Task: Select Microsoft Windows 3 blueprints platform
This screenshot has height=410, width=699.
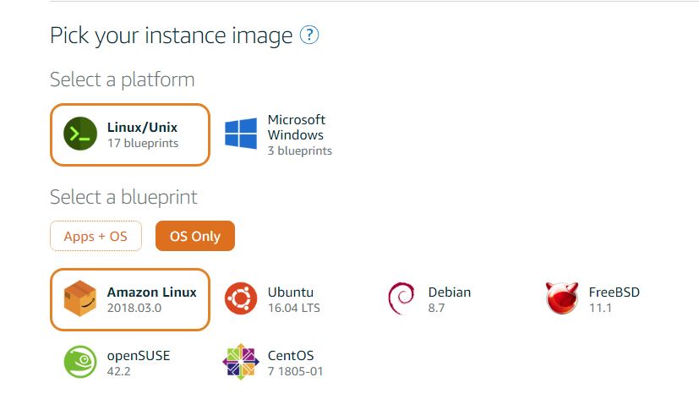Action: (x=279, y=134)
